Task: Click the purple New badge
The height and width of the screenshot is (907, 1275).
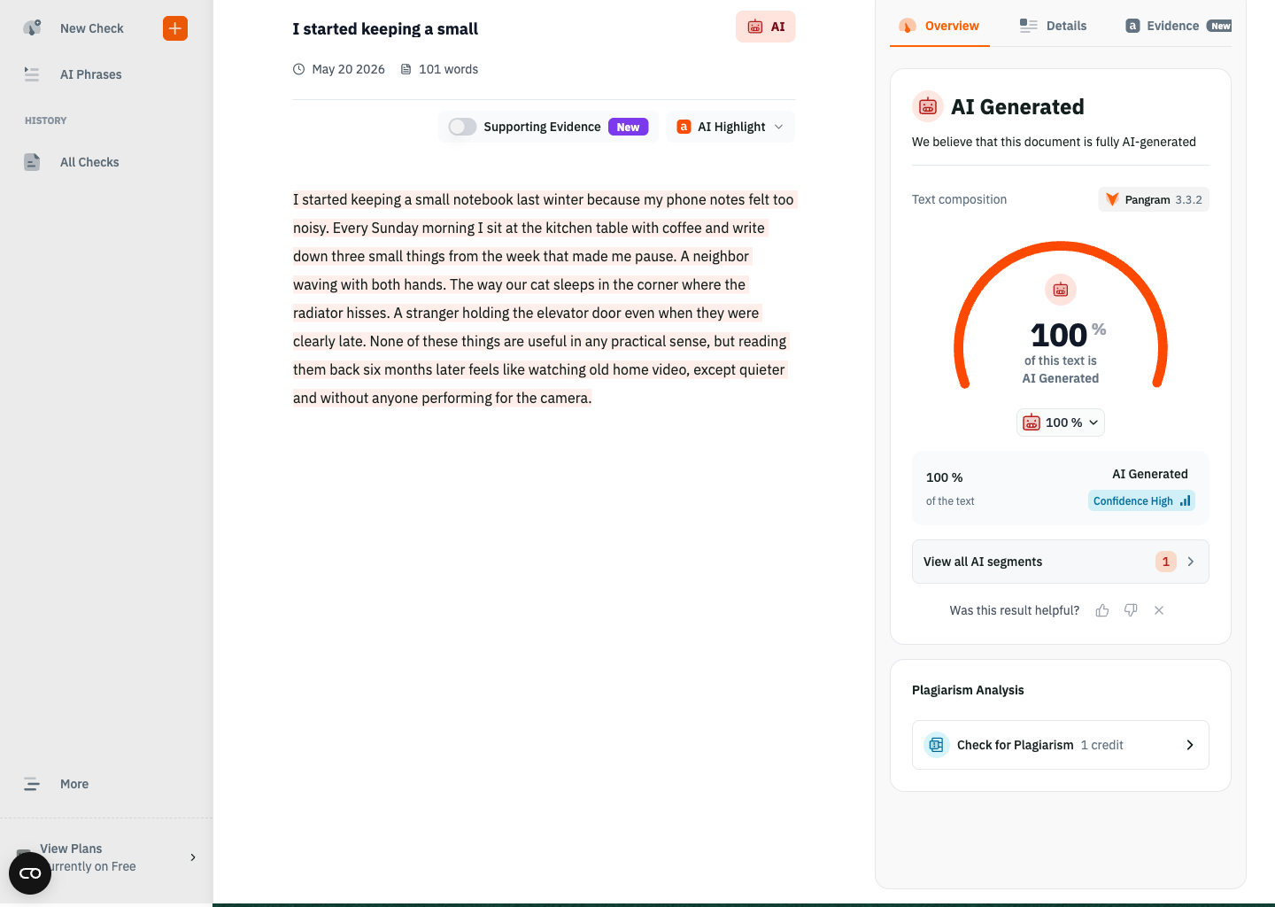Action: 628,127
